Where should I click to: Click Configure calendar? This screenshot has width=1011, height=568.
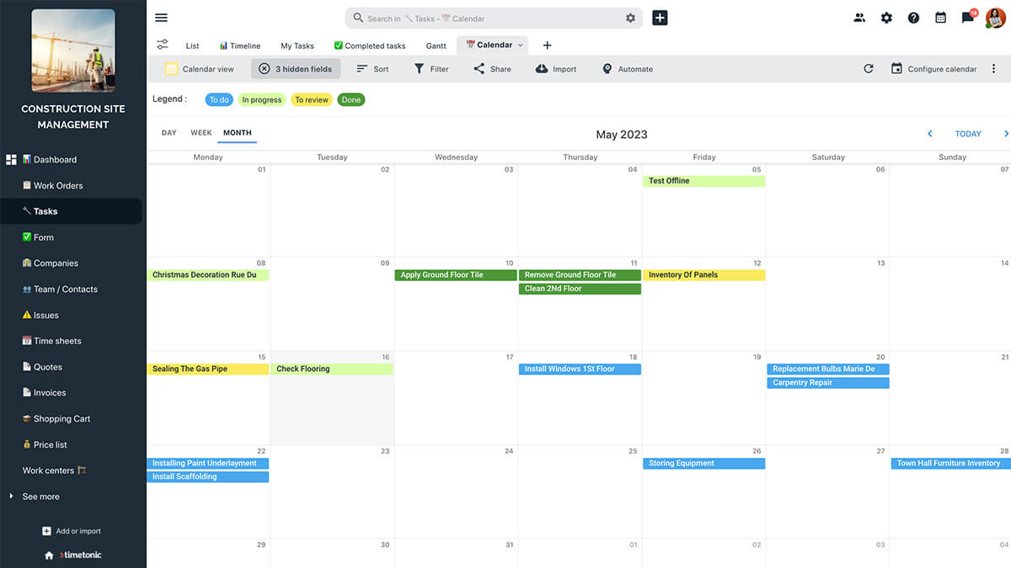coord(933,69)
